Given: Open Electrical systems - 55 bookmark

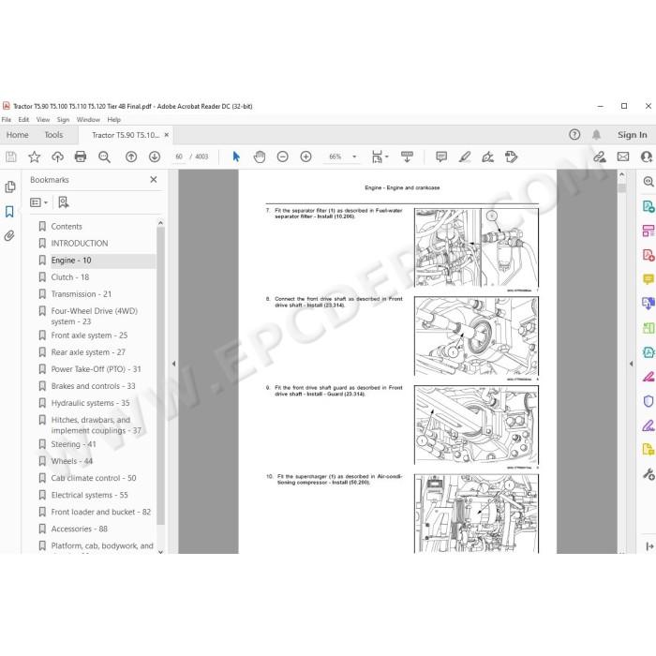Looking at the screenshot, I should point(90,495).
